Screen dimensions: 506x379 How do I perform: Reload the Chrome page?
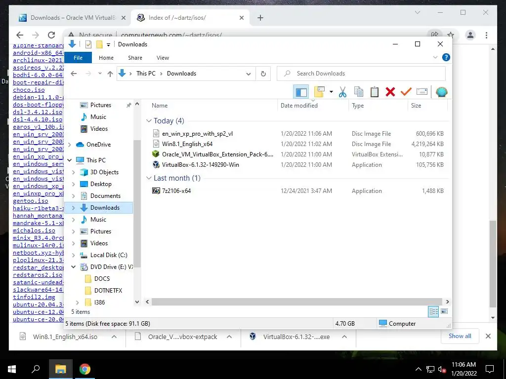[51, 35]
